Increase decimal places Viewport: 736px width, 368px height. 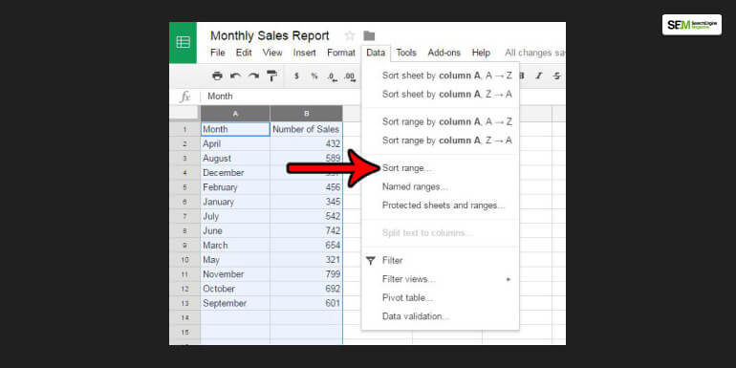click(x=350, y=76)
